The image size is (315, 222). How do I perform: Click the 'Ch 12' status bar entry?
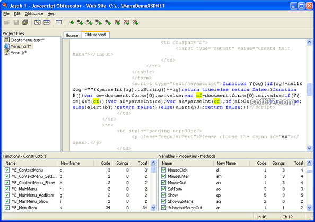[x=287, y=217]
